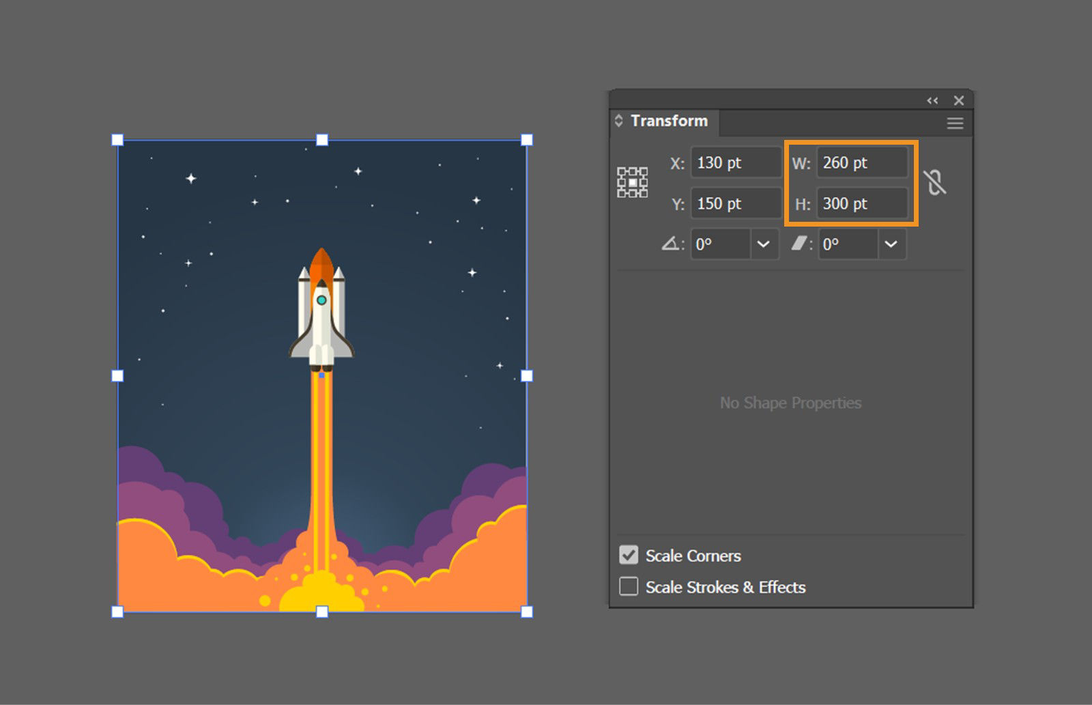Viewport: 1092px width, 705px height.
Task: Edit the Y position field
Action: [x=736, y=203]
